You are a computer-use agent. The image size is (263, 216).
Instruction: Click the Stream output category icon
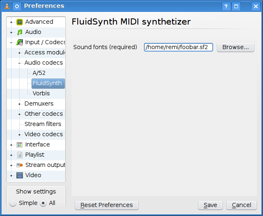tap(20, 165)
